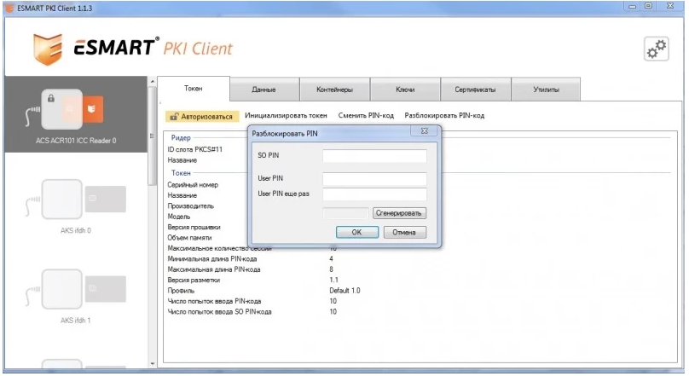This screenshot has height=376, width=689.
Task: Maximize the ESMART PKI Client window
Action: pyautogui.click(x=649, y=6)
